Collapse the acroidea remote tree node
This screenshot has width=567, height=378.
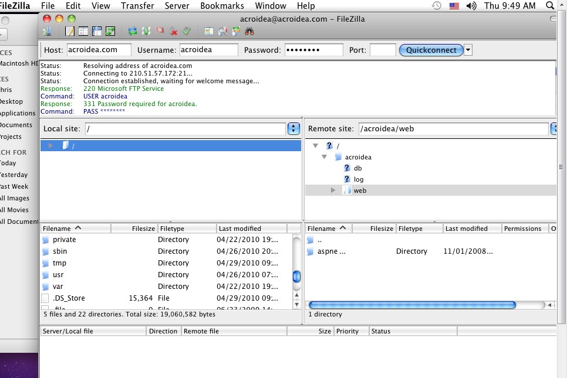(x=325, y=156)
